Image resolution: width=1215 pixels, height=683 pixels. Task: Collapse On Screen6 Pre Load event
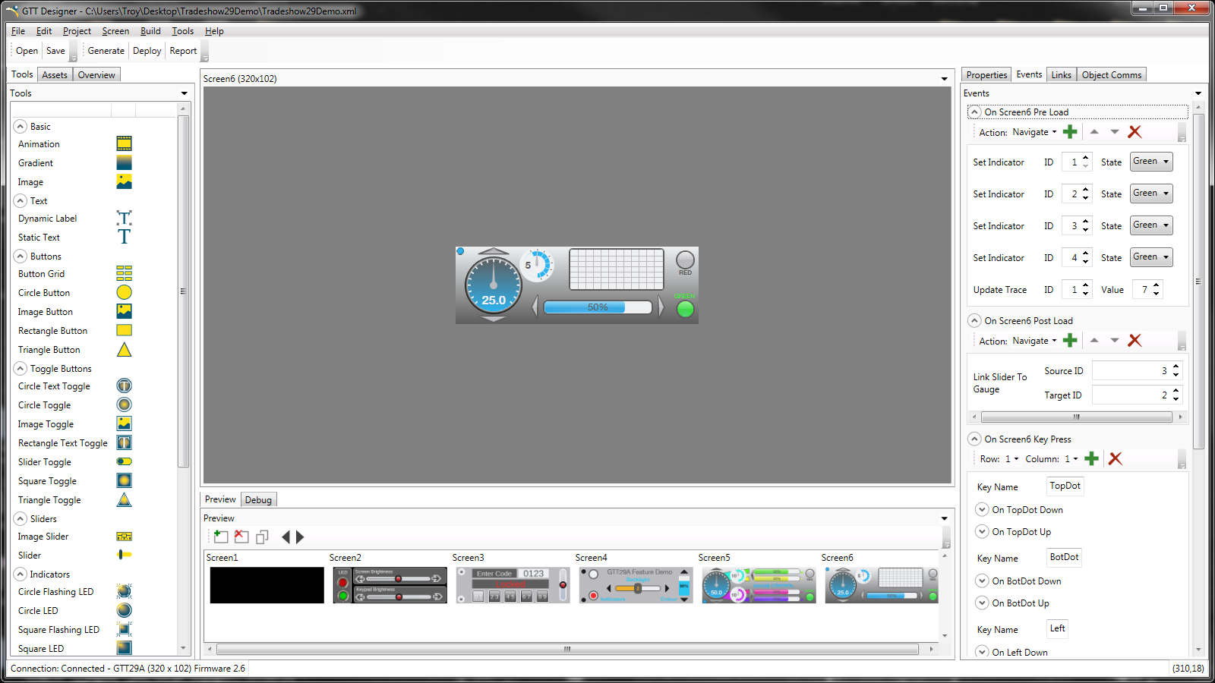[x=974, y=112]
